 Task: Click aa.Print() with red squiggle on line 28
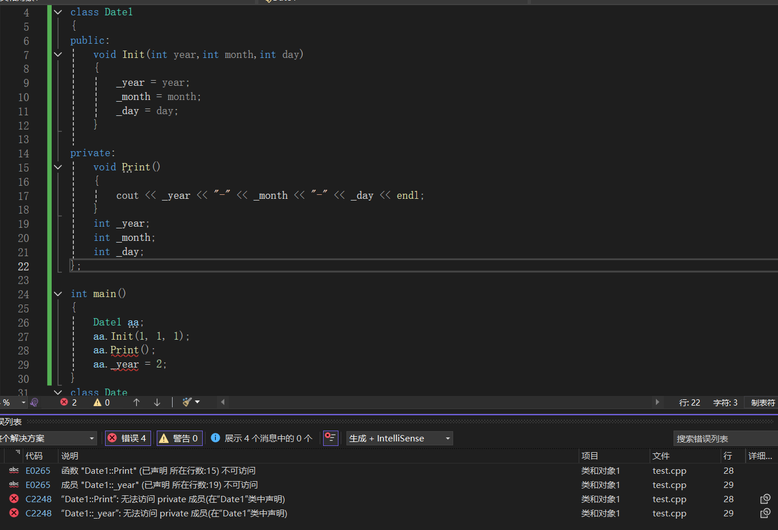click(124, 350)
